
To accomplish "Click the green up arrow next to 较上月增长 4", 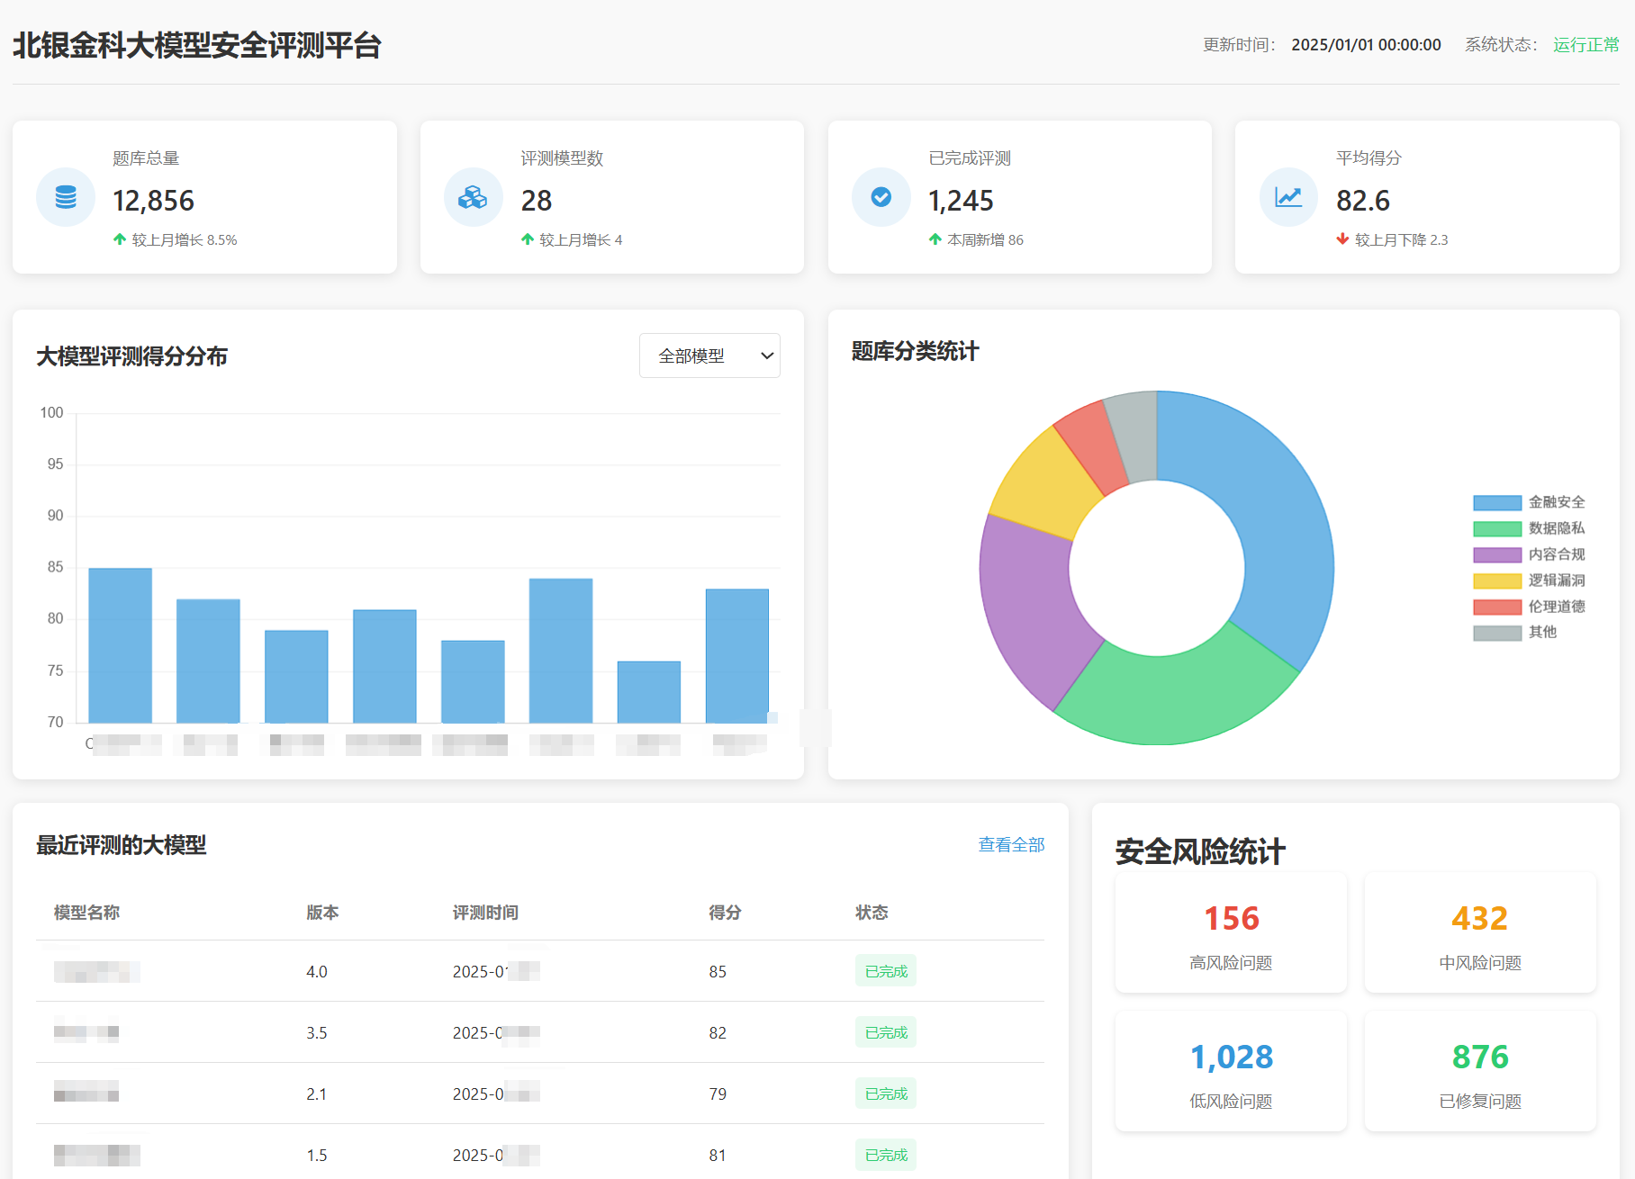I will (x=528, y=239).
